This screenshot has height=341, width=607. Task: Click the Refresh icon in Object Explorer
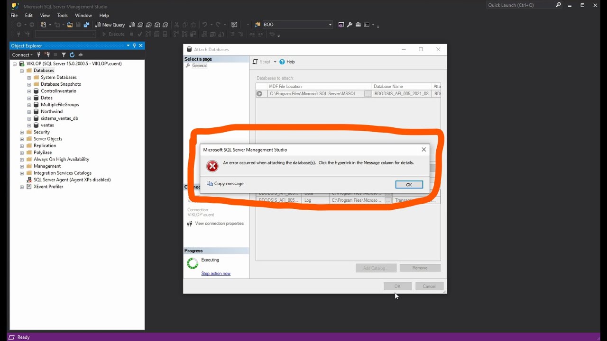coord(72,55)
